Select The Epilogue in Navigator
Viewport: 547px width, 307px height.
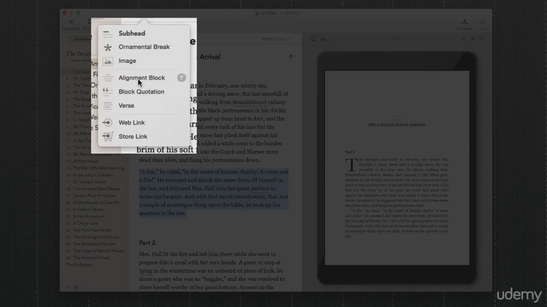(x=79, y=265)
